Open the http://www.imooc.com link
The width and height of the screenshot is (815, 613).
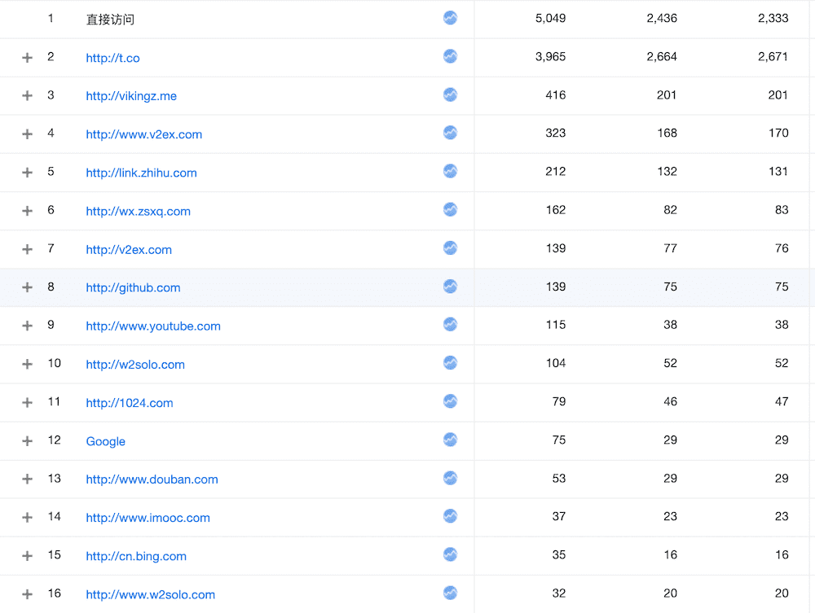coord(148,518)
